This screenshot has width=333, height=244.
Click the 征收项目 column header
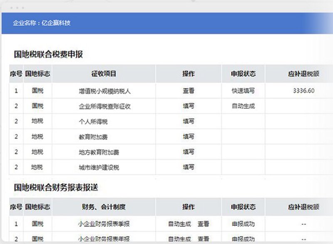[104, 74]
